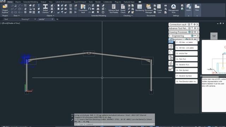Close the Advance Tool Palette bar
The height and width of the screenshot is (127, 226).
point(198,28)
